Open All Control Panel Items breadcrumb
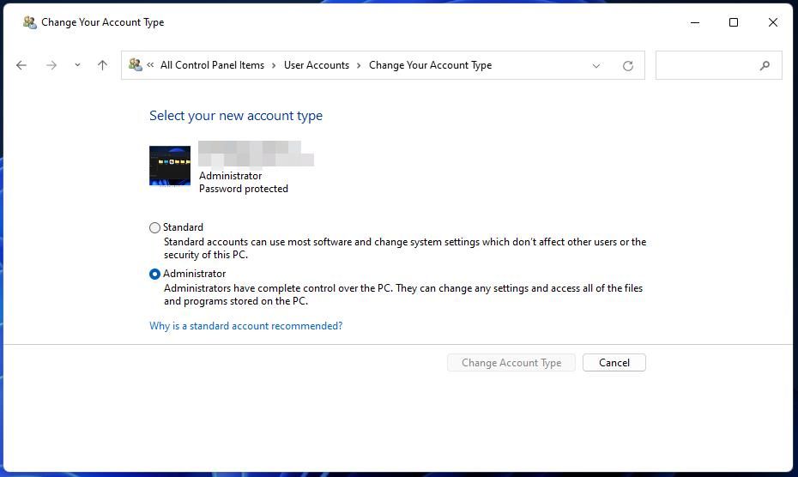This screenshot has height=477, width=798. (212, 65)
